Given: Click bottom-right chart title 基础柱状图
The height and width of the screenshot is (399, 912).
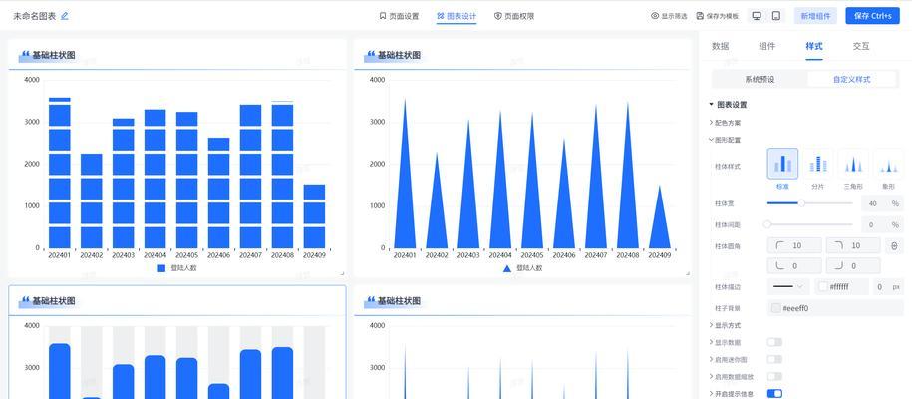Looking at the screenshot, I should (x=399, y=301).
